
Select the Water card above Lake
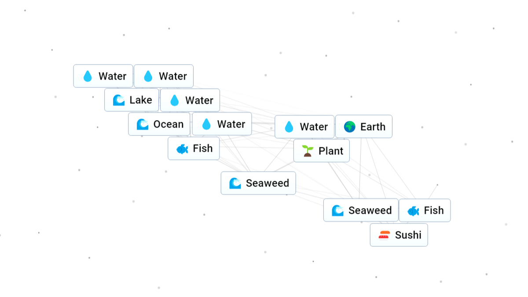pyautogui.click(x=163, y=76)
